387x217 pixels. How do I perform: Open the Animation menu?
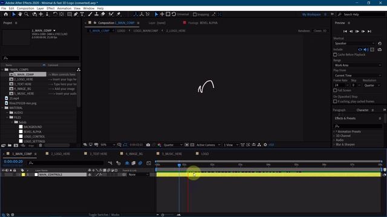click(64, 8)
